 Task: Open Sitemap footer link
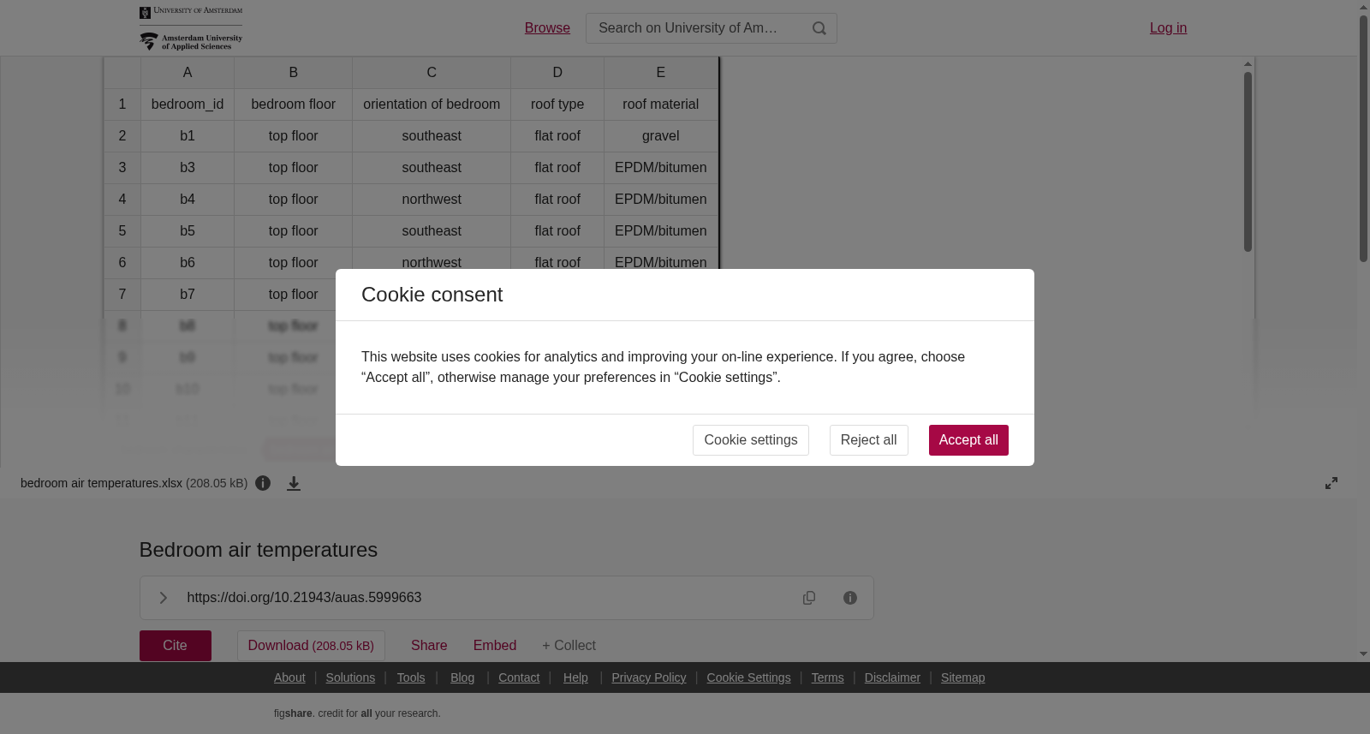click(x=962, y=677)
